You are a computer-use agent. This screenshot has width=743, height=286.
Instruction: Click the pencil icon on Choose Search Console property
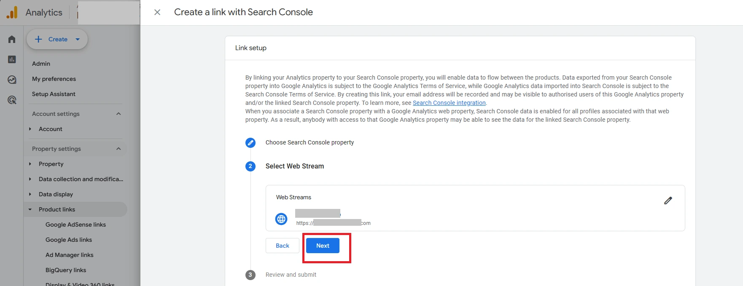pos(250,142)
